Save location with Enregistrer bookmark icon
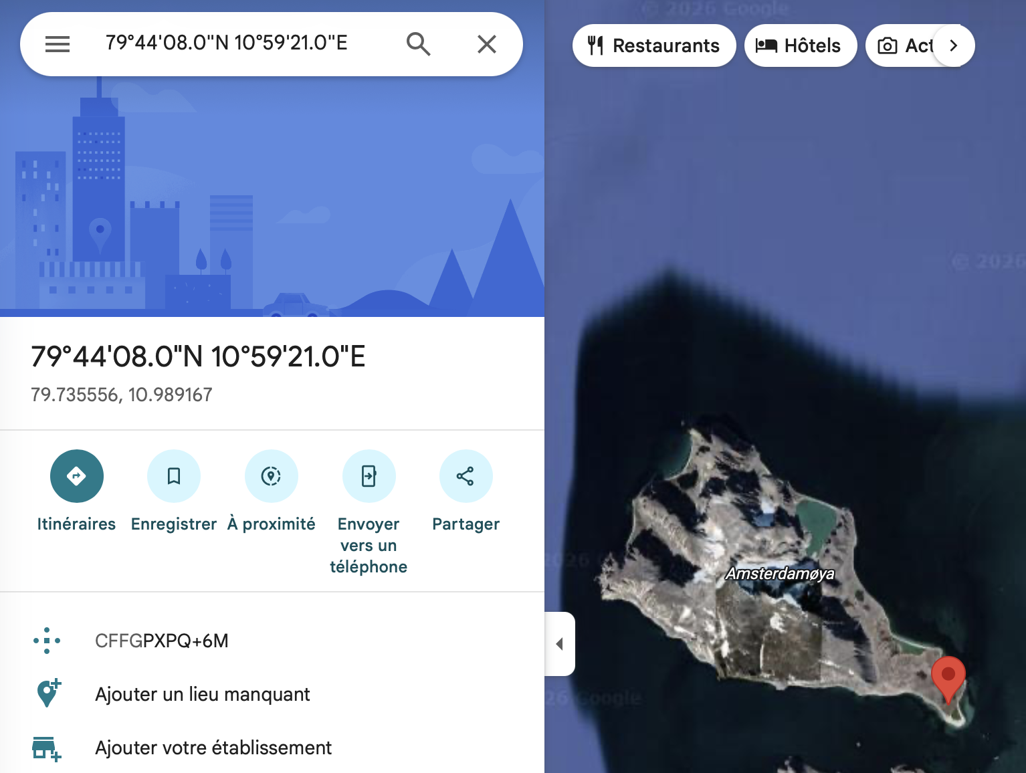This screenshot has width=1026, height=773. (174, 476)
